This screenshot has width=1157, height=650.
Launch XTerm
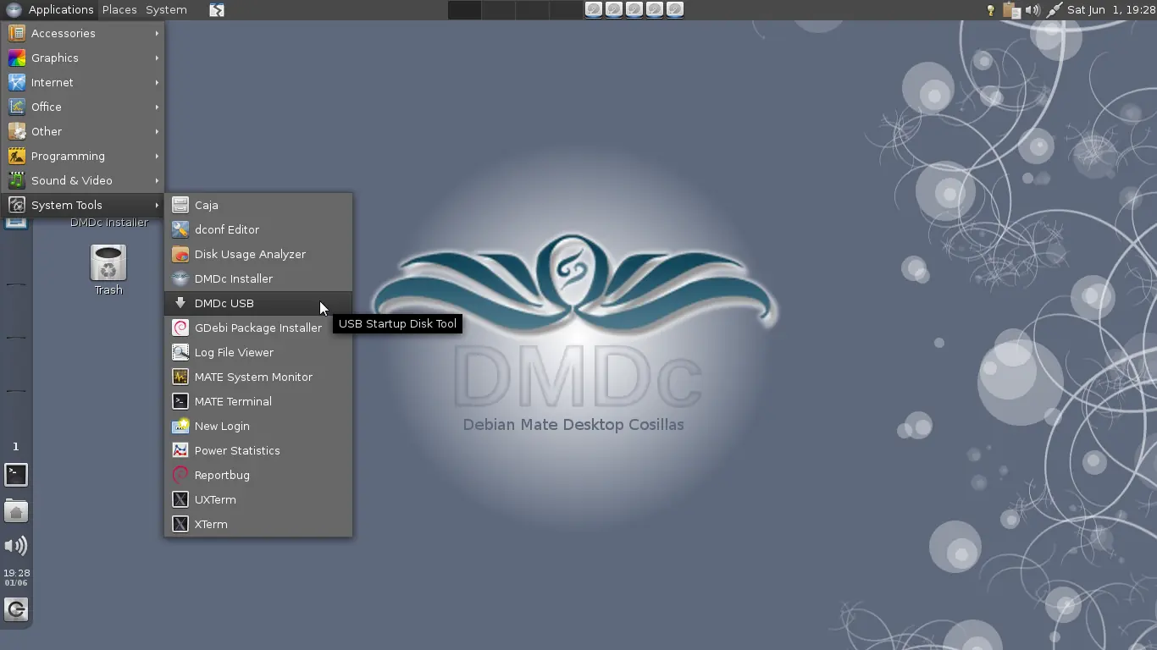coord(258,524)
